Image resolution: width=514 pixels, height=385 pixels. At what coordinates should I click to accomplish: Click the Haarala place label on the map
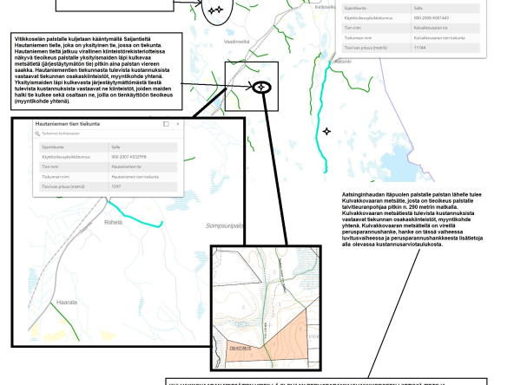(67, 302)
